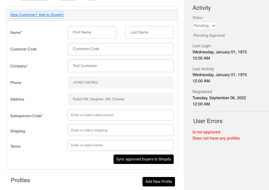Open the Terms selection field

pyautogui.click(x=120, y=145)
